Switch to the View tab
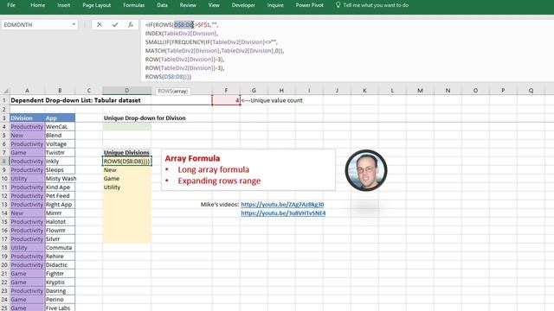 (214, 5)
